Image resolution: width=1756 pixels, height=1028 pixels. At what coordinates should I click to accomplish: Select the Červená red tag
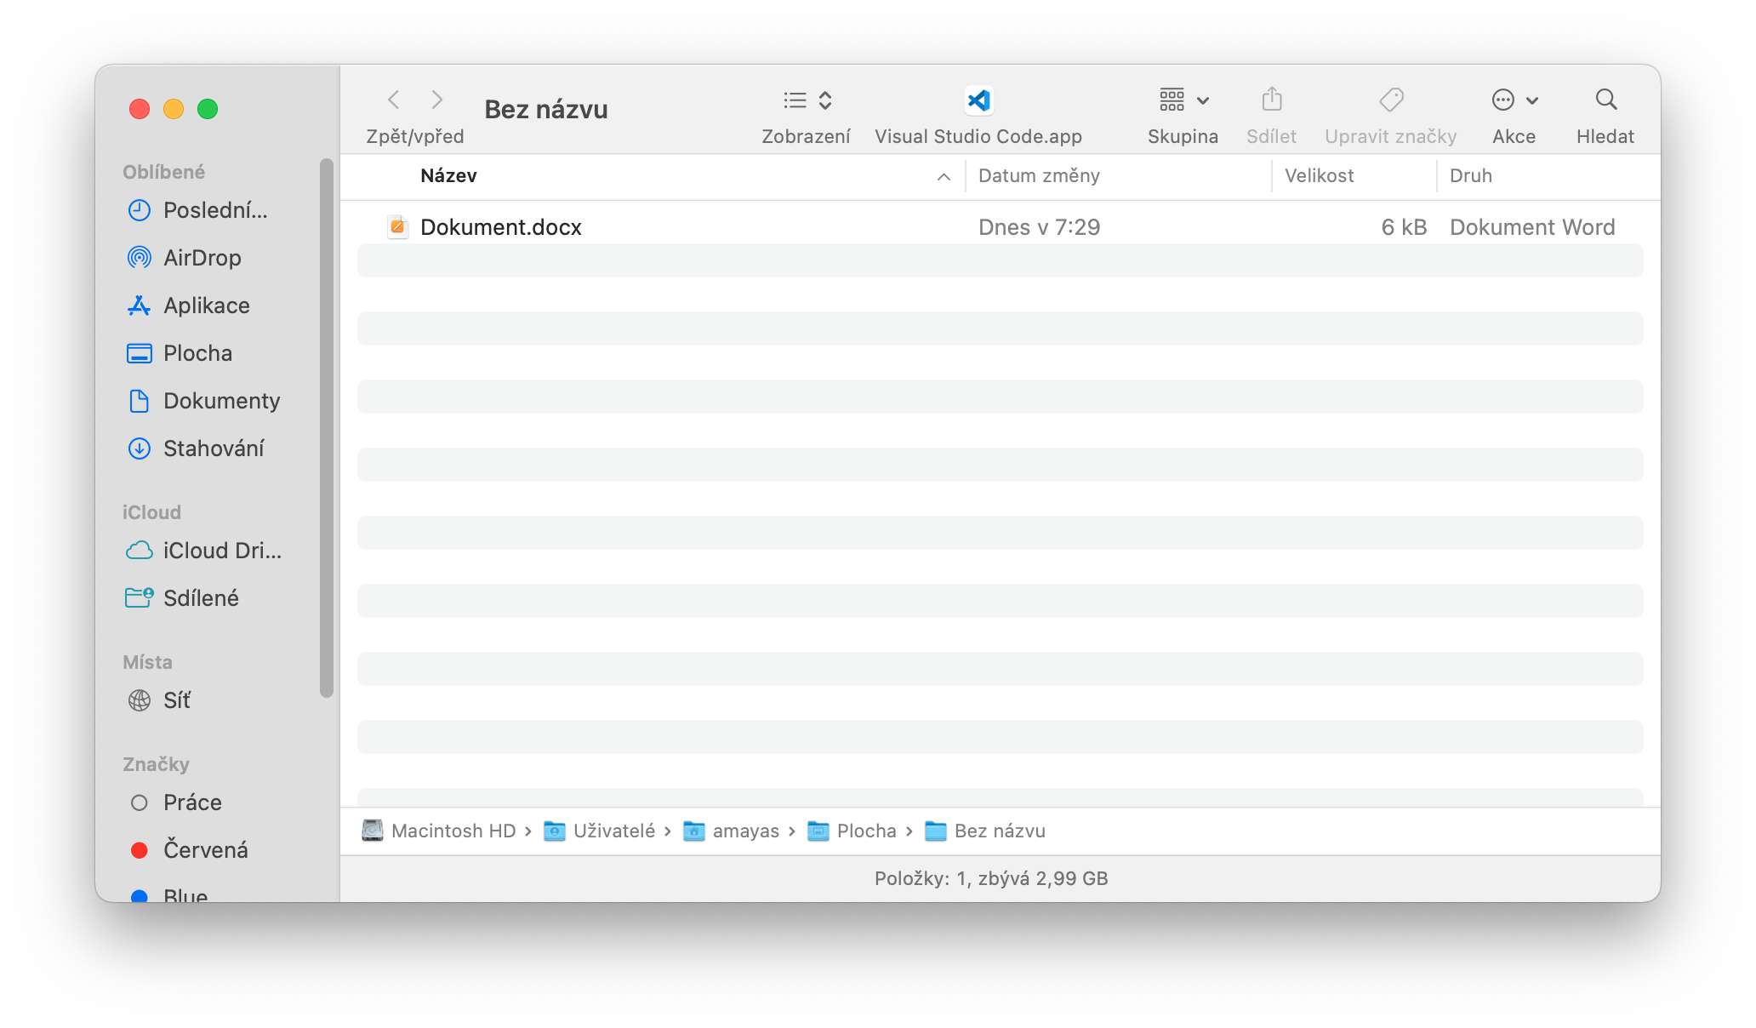205,850
